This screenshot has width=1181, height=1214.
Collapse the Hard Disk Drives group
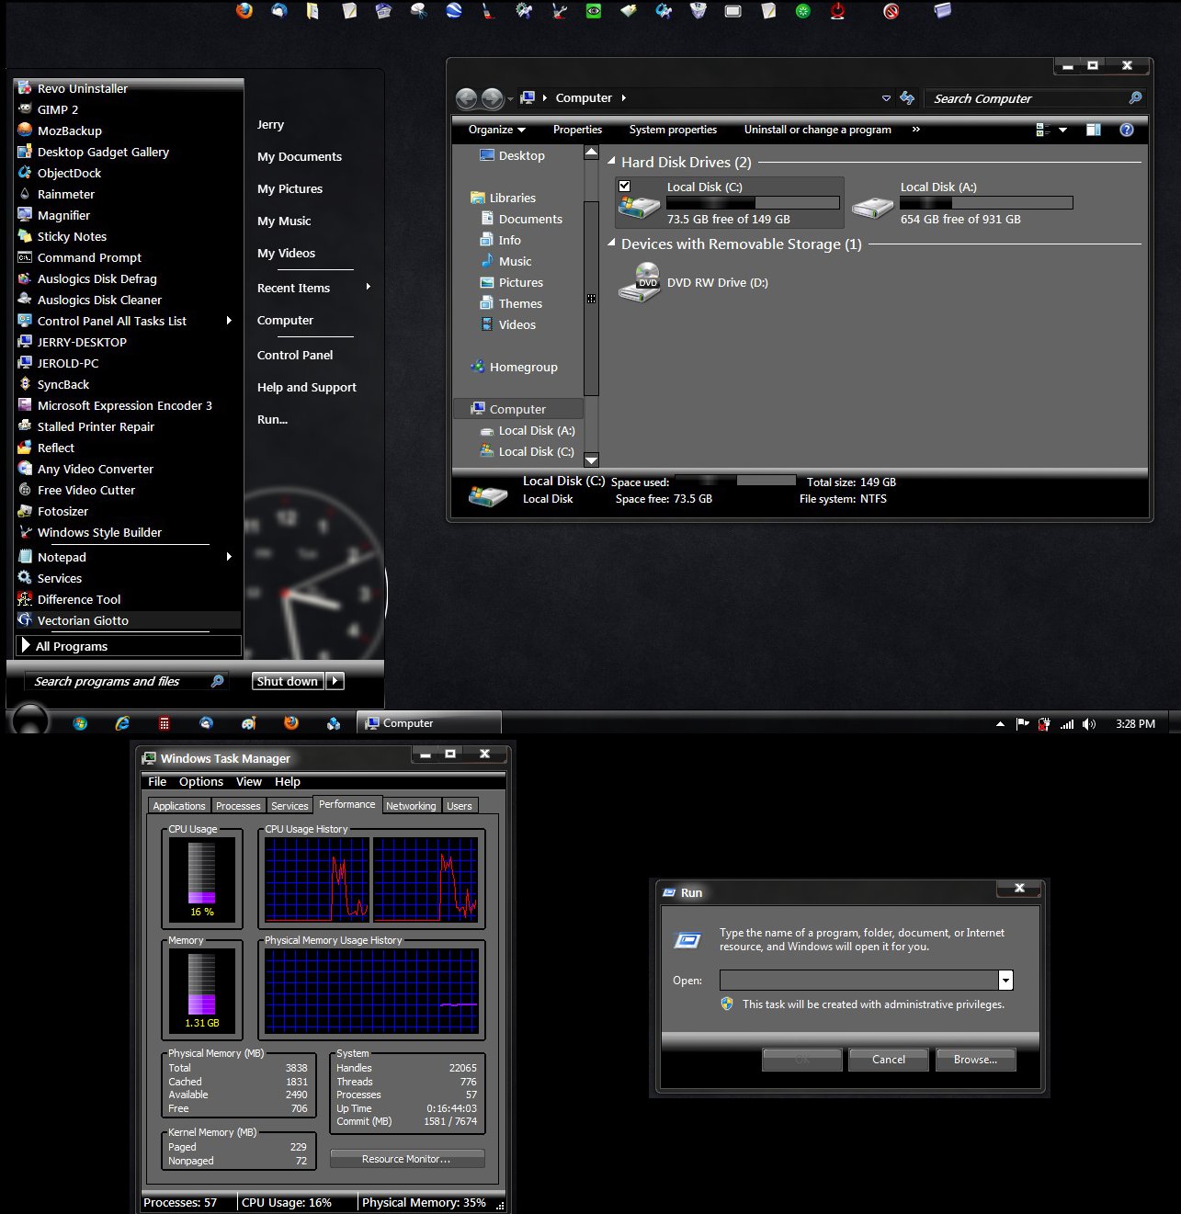[612, 161]
